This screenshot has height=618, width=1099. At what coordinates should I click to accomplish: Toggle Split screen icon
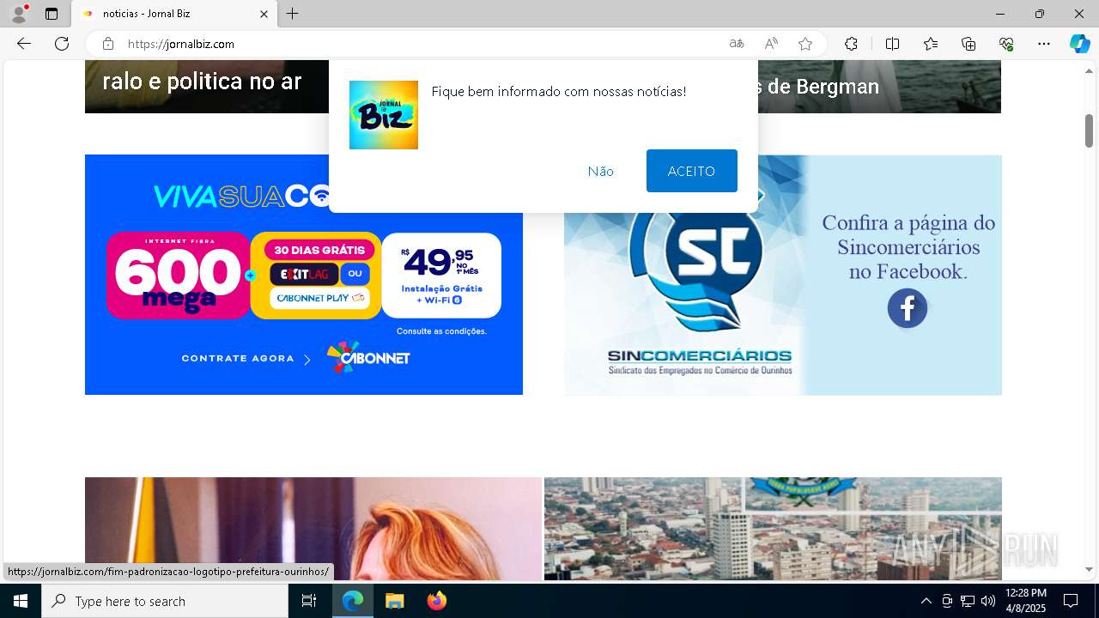(x=892, y=44)
